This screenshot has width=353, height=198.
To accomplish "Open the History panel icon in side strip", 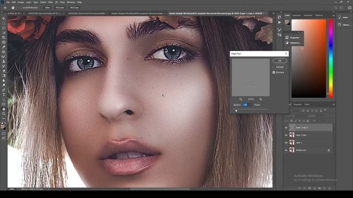I will click(280, 17).
